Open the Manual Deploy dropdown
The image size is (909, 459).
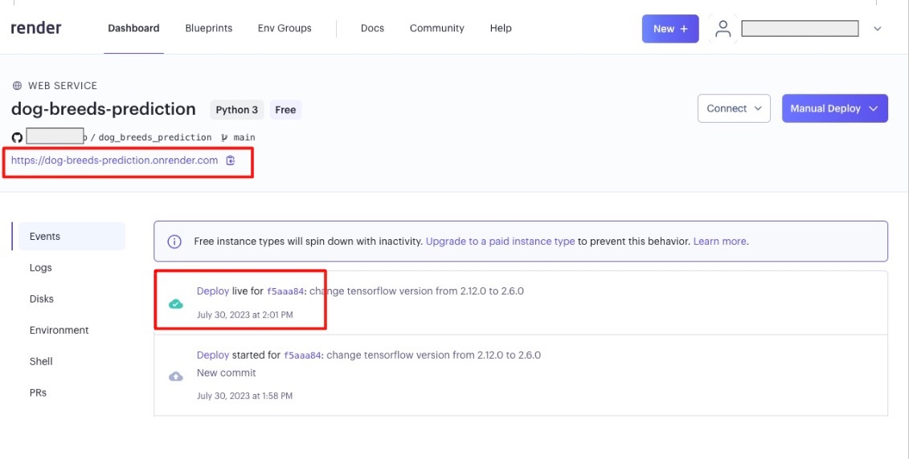[835, 108]
